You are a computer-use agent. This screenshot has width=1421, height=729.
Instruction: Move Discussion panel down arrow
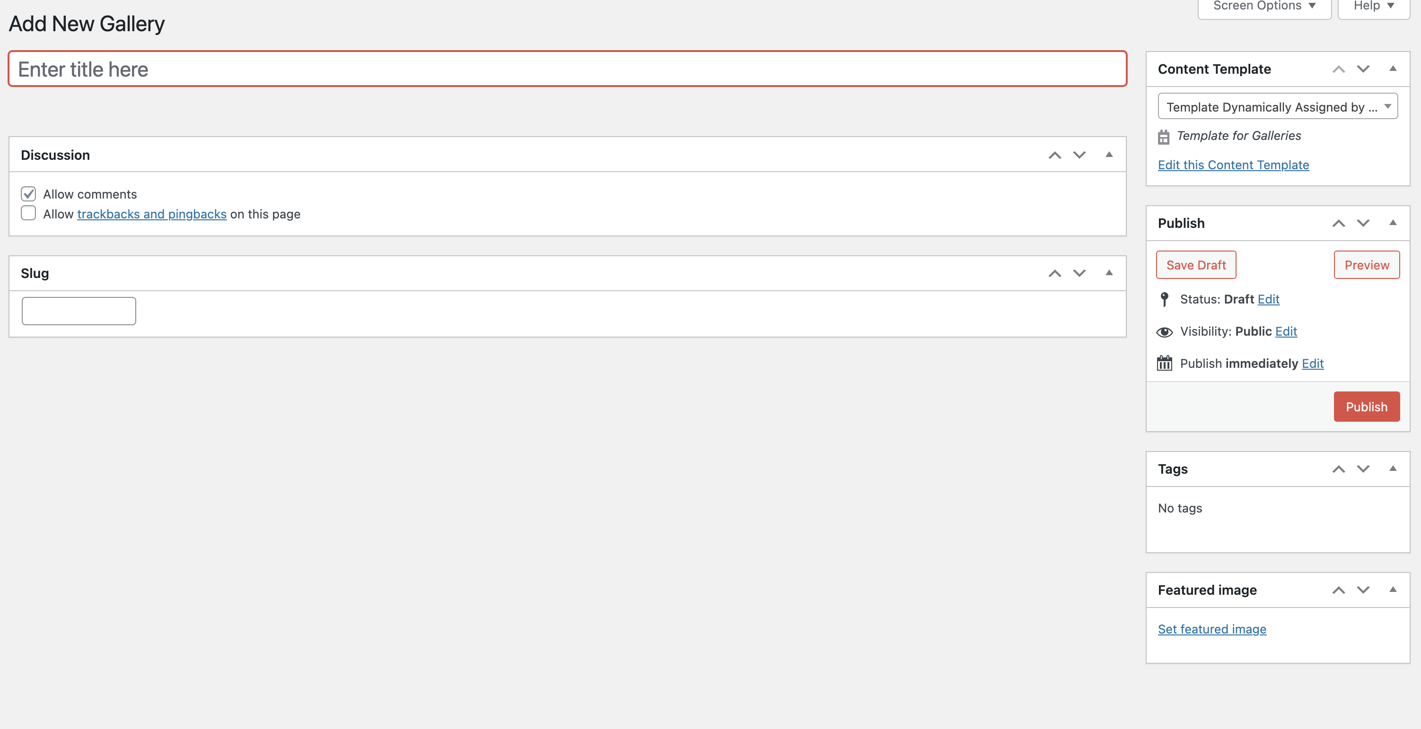point(1079,155)
